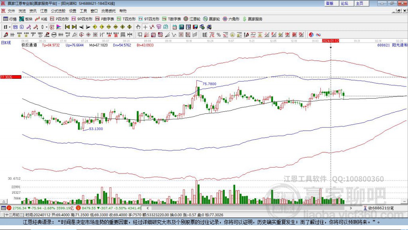Open 9T四方形 tool
Image resolution: width=408 pixels, height=230 pixels.
(x=149, y=19)
